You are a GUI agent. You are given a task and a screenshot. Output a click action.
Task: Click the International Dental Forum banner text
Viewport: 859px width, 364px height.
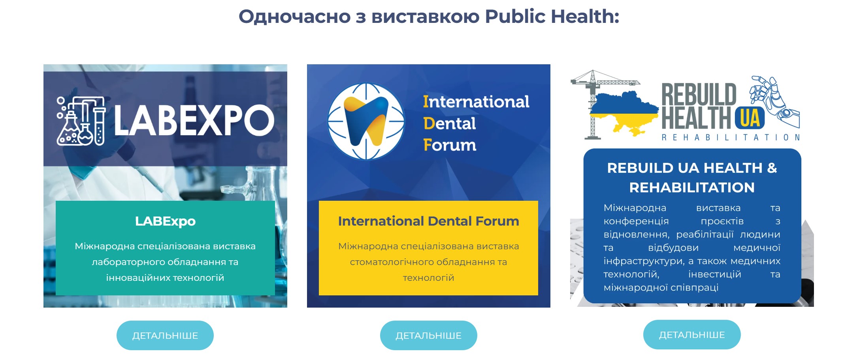[476, 123]
